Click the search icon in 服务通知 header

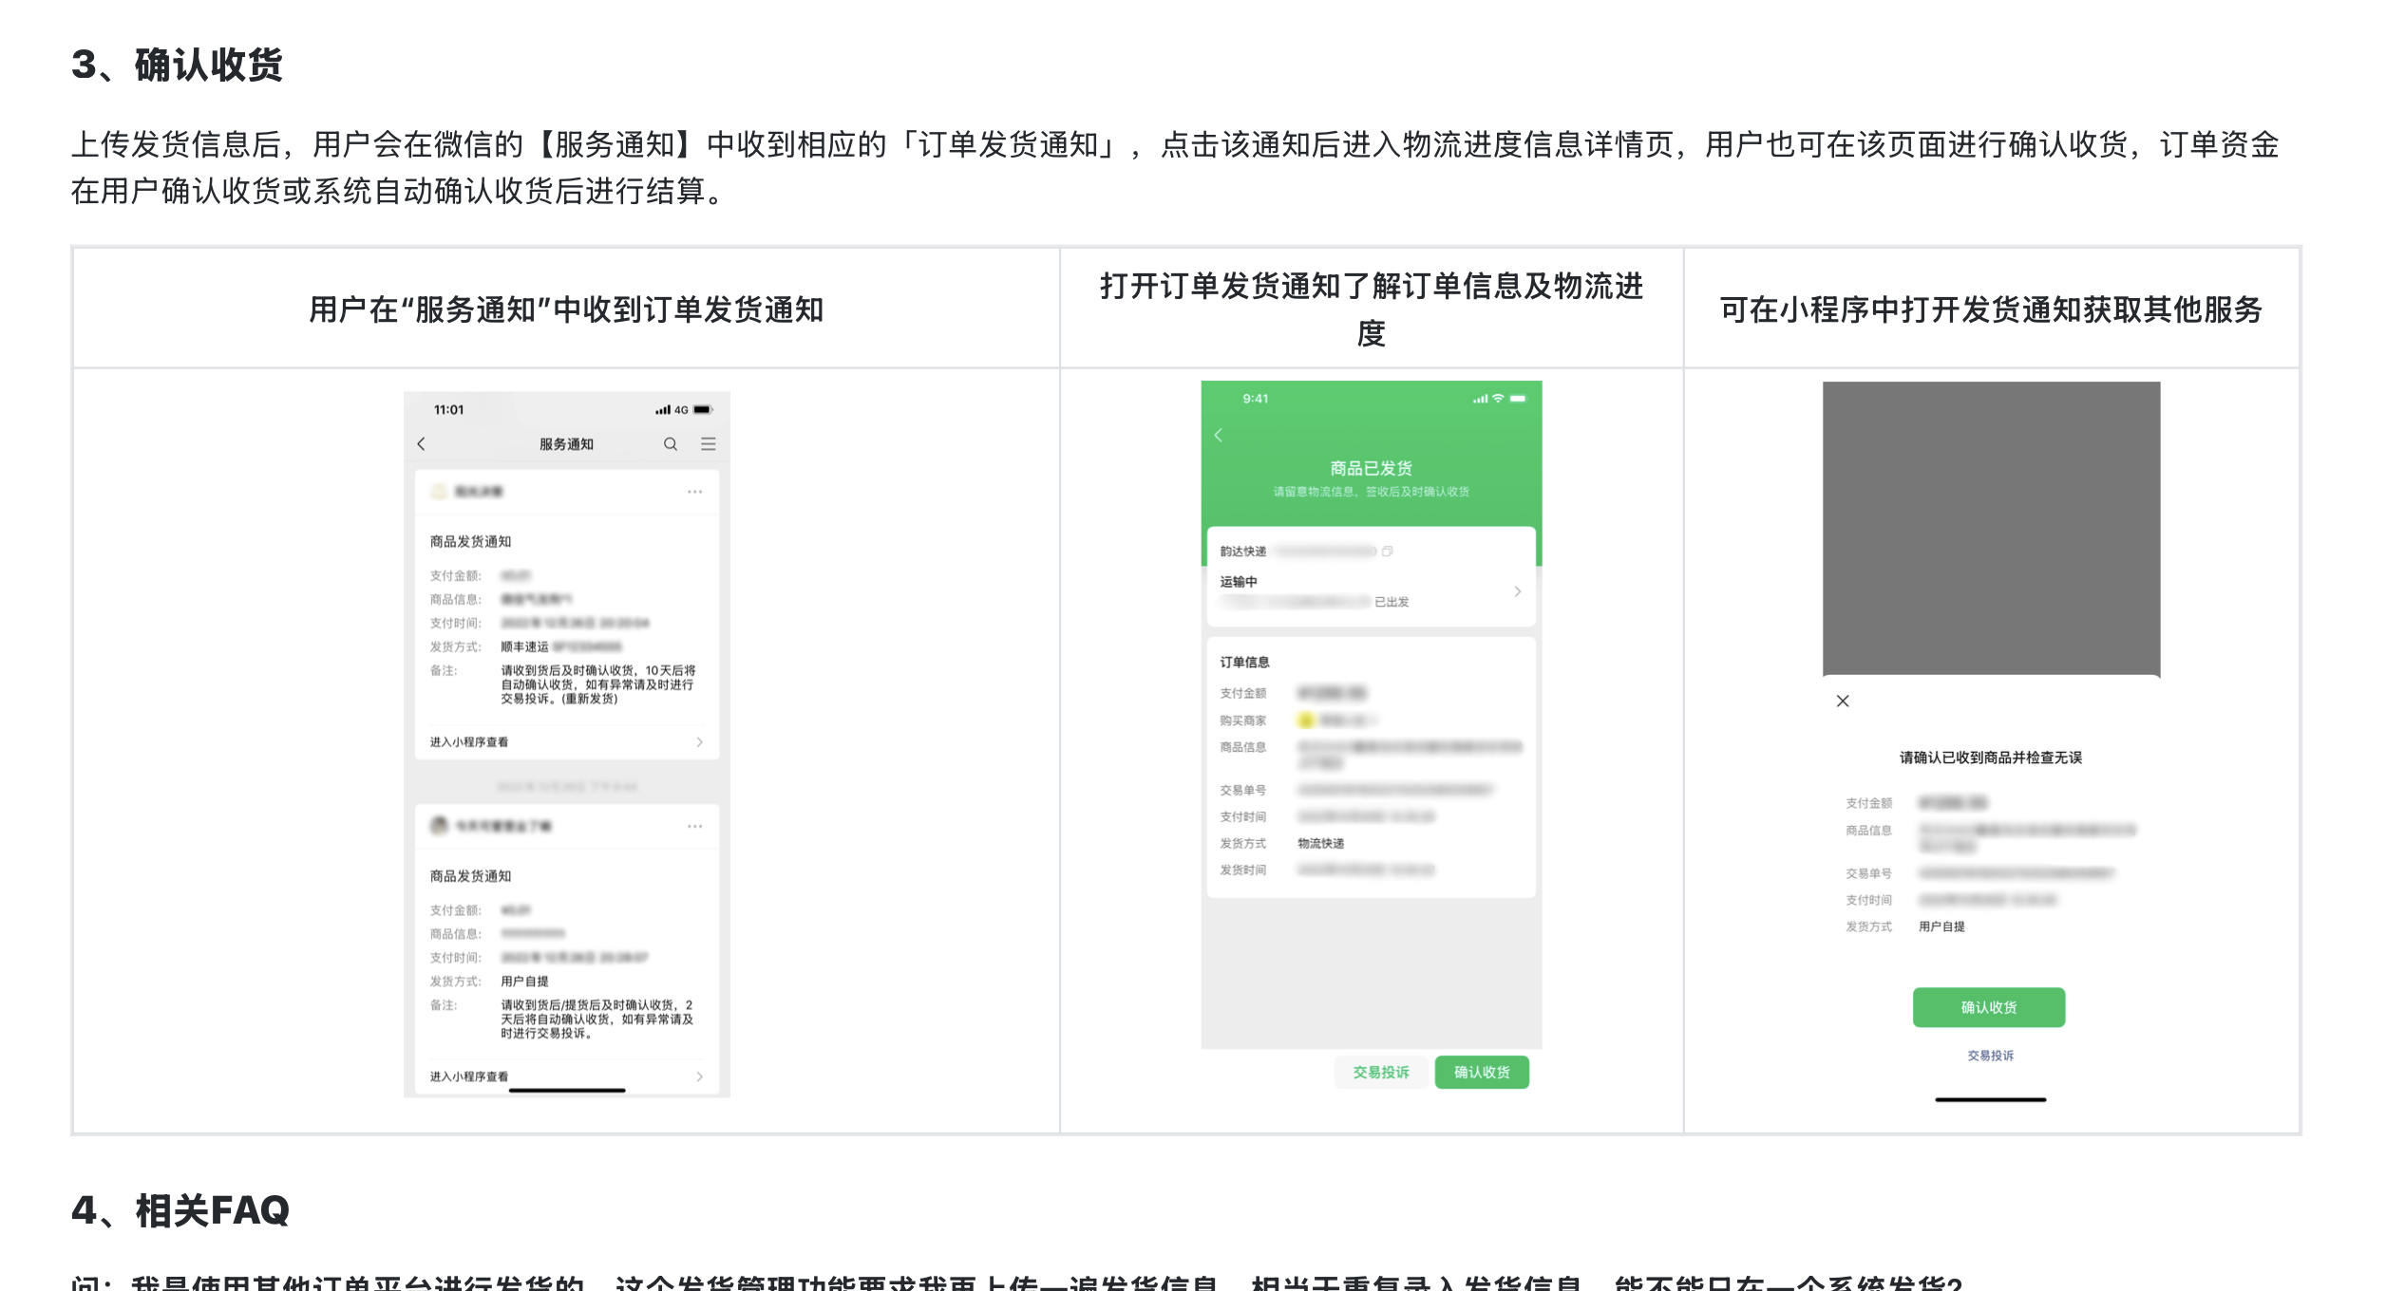671,444
